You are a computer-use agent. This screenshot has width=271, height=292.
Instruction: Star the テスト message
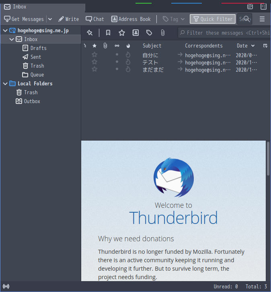(x=94, y=62)
